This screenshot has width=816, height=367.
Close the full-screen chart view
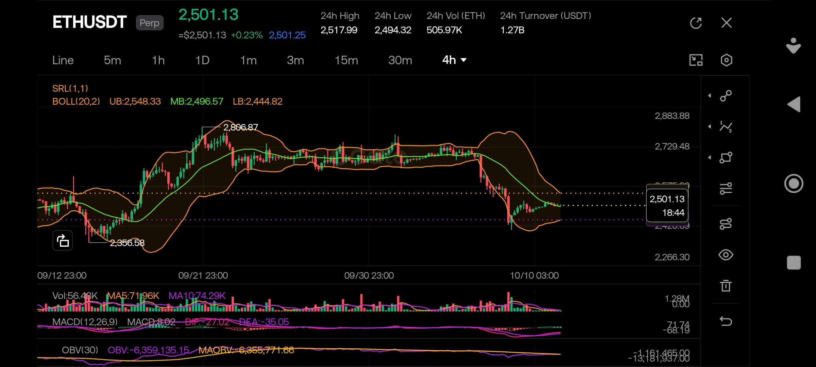click(727, 23)
